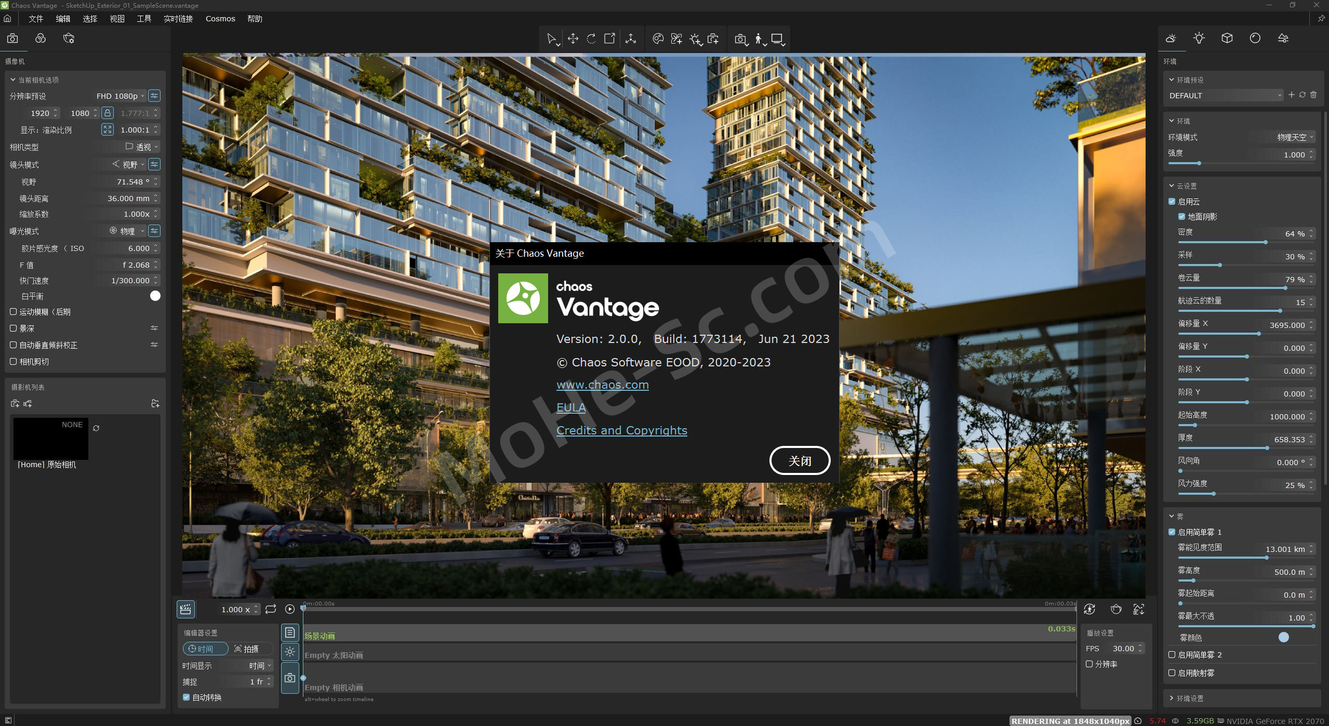Viewport: 1329px width, 726px height.
Task: Click the fit display ratio icon
Action: pos(108,130)
